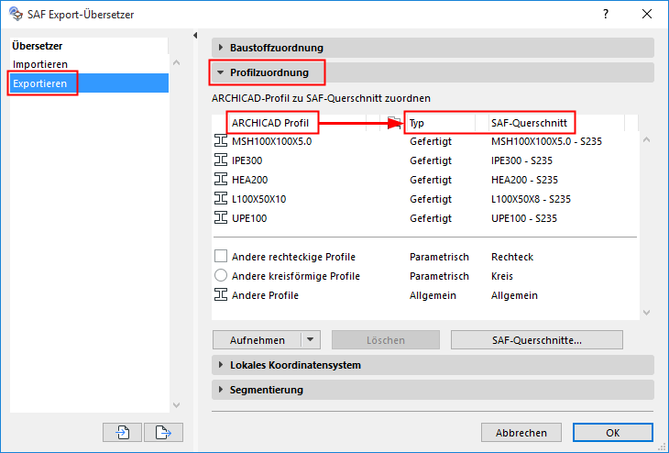Click the question mark help button

coord(606,14)
